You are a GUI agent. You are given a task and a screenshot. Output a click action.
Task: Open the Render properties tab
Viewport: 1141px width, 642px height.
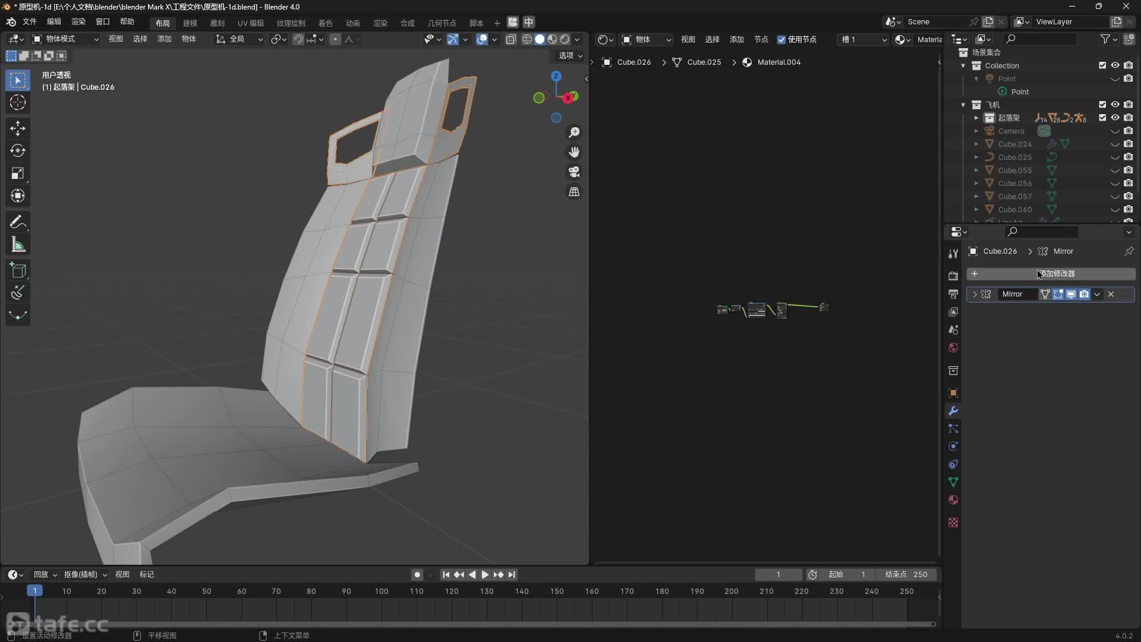[x=953, y=276]
